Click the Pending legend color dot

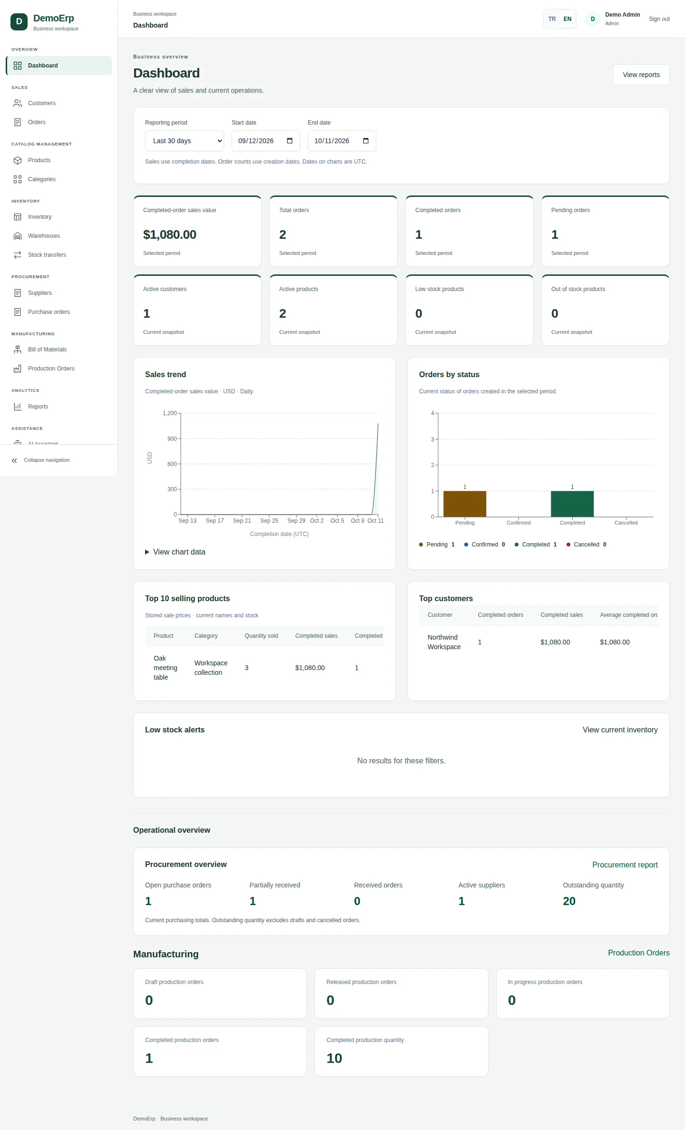tap(421, 545)
